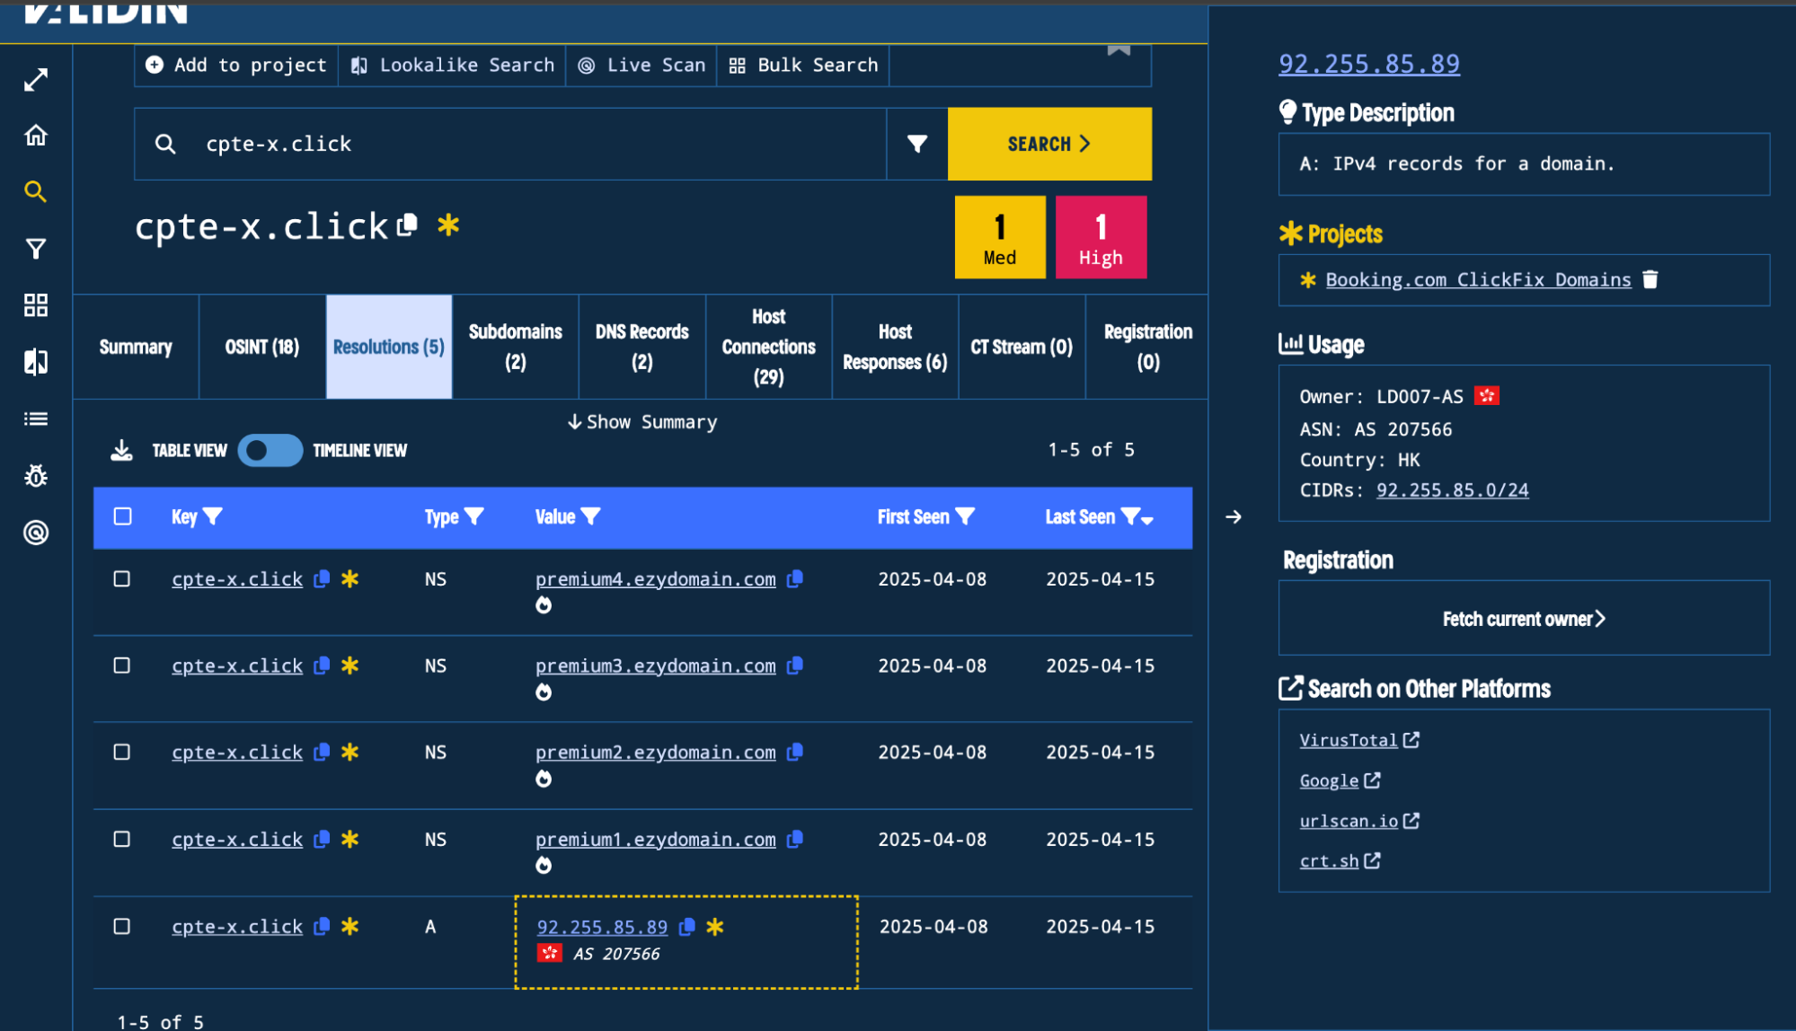Download the resolutions table
The height and width of the screenshot is (1031, 1796).
[x=121, y=451]
